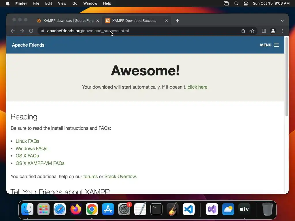Open the share icon in address bar
Viewport: 295px width, 221px height.
pos(243,31)
